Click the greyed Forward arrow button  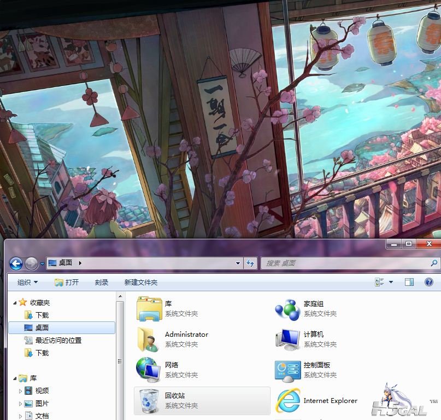31,264
